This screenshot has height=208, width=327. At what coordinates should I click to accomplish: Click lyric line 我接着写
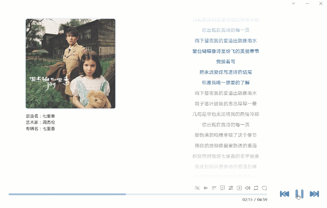[x=226, y=62]
